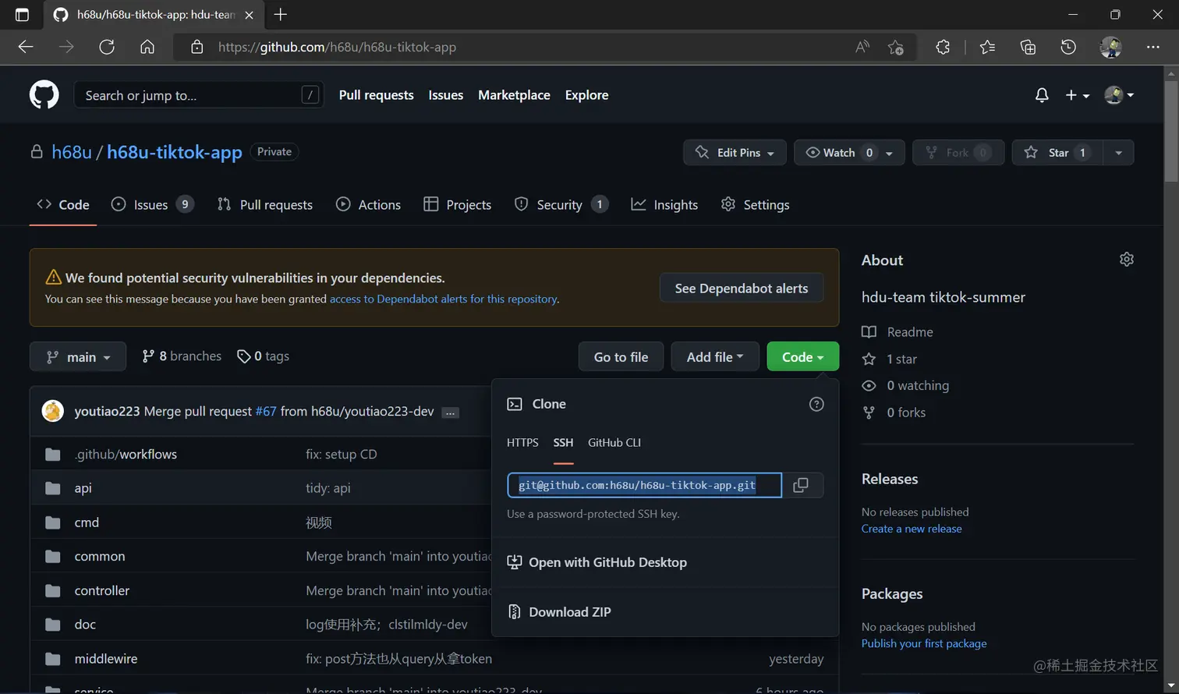Click the read aloud icon in address bar

click(x=862, y=47)
